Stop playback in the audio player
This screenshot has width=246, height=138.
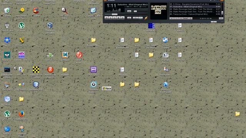pos(119,18)
